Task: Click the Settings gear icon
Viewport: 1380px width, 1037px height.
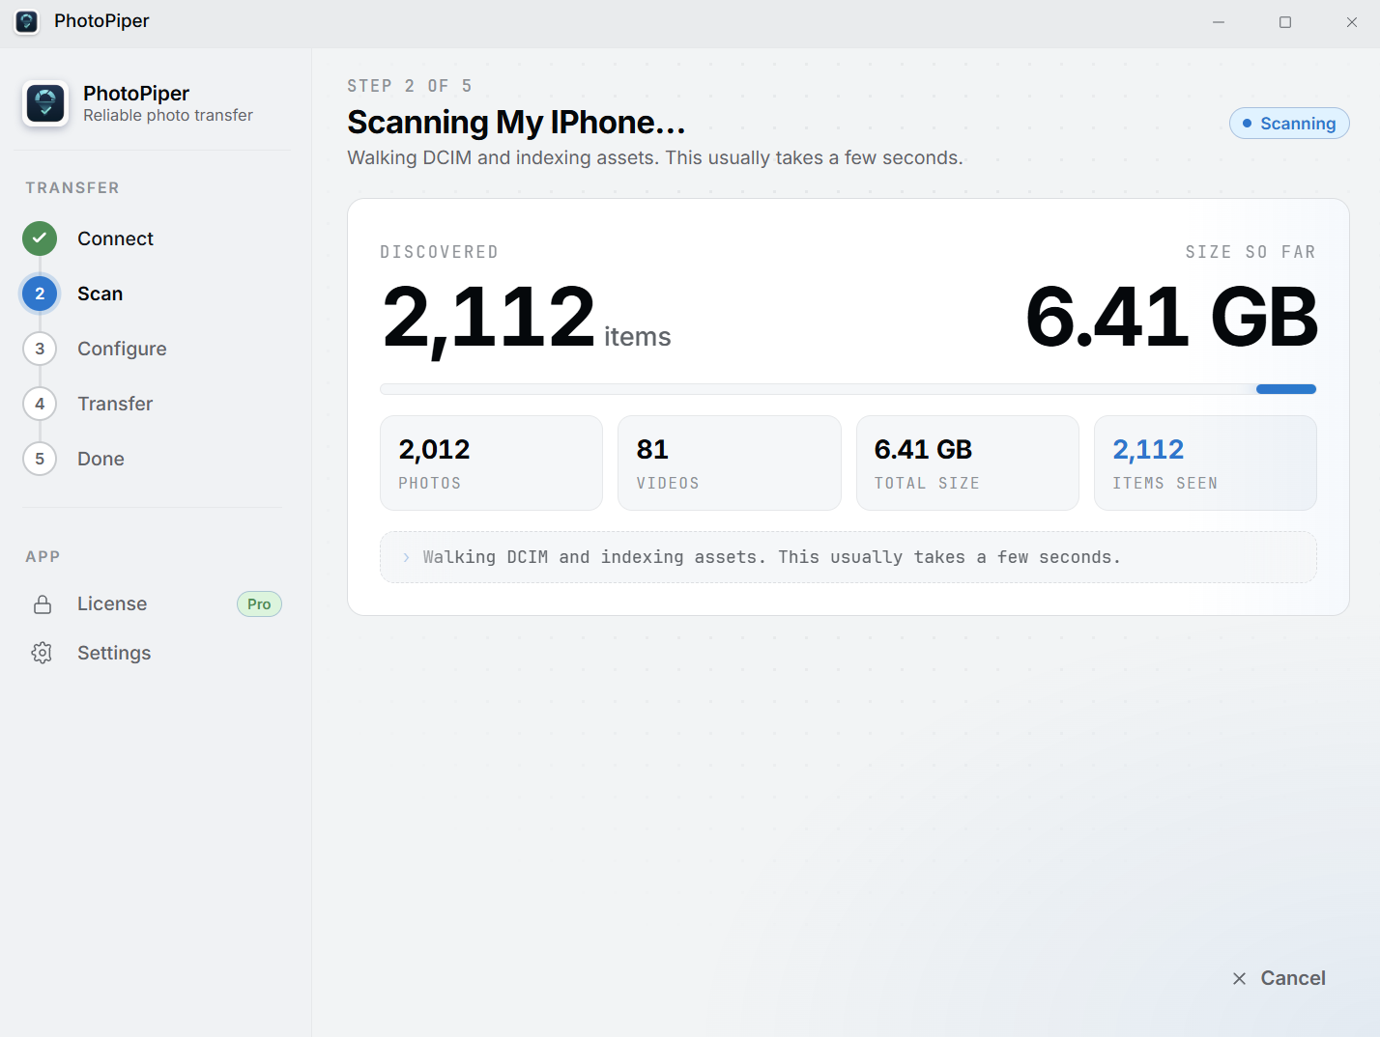Action: (x=42, y=653)
